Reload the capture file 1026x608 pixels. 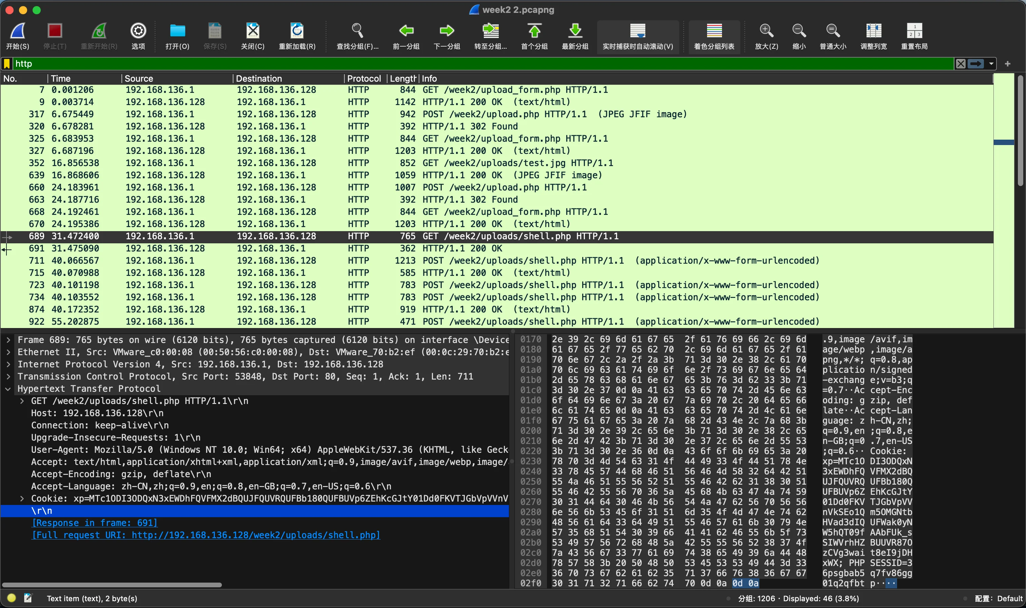[x=297, y=31]
